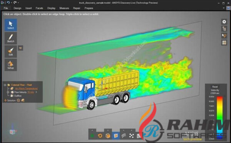Open the File menu
The image size is (231, 143).
tap(6, 8)
